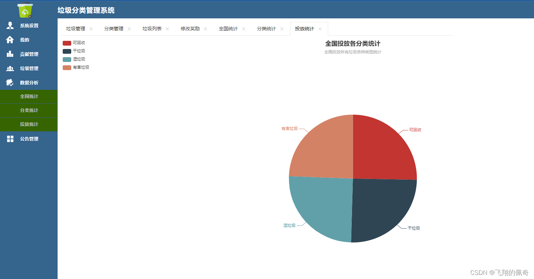Open 投放统计 submenu item in sidebar
Image resolution: width=534 pixels, height=279 pixels.
[29, 125]
